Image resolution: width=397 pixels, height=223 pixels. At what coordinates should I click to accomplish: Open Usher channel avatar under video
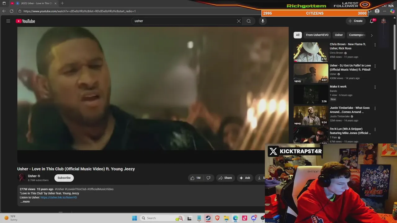point(21,177)
